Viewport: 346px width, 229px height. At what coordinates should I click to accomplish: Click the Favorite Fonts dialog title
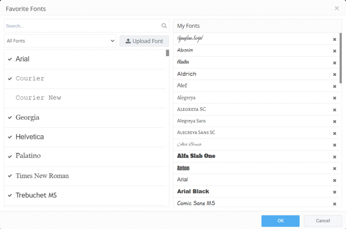[x=26, y=9]
